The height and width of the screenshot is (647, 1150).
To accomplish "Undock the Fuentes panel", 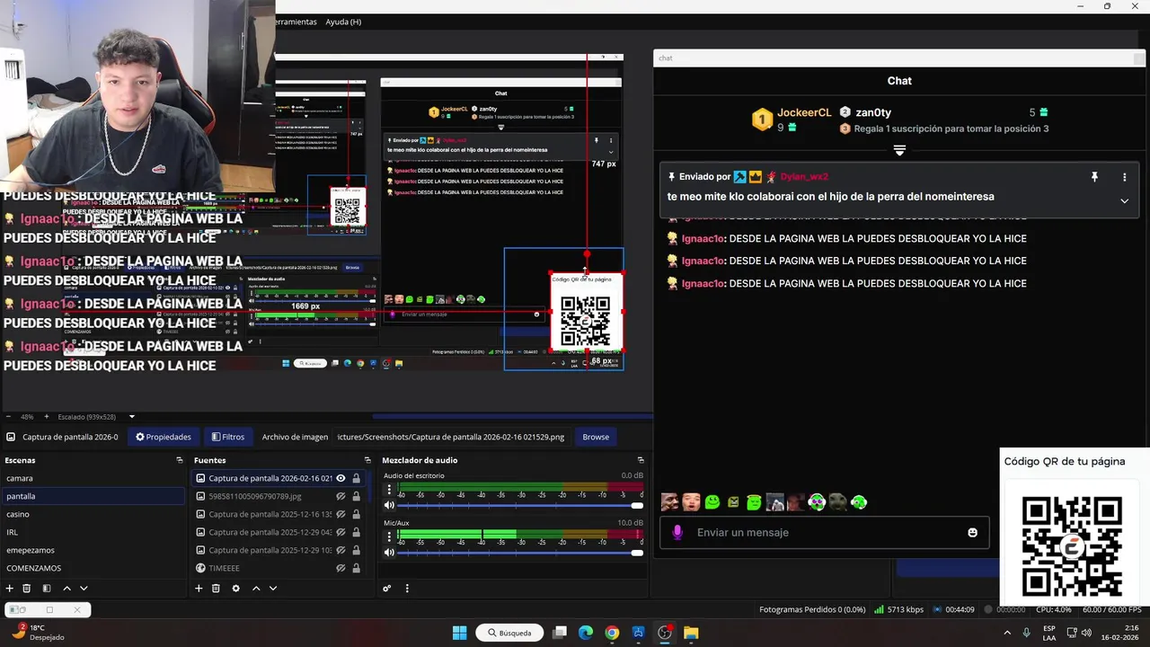I will click(367, 460).
